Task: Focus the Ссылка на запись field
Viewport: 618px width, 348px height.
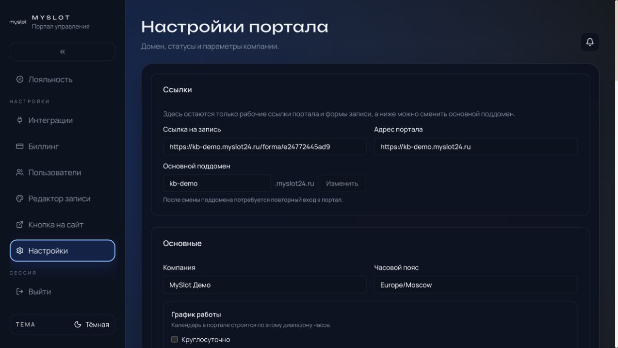Action: click(264, 147)
